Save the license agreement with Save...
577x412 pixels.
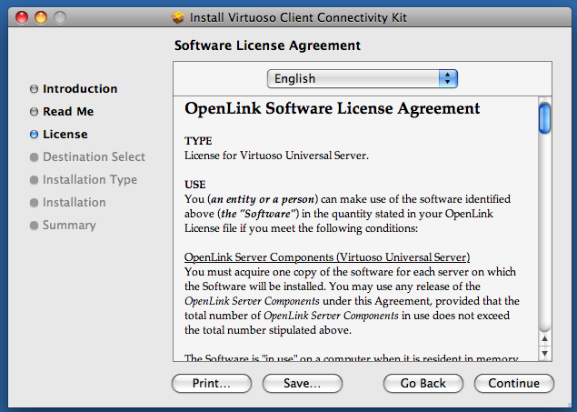click(x=302, y=383)
